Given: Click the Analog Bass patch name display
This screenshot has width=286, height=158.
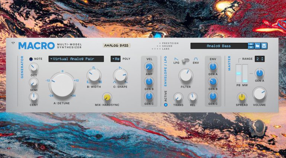Looking at the screenshot, I should [x=218, y=46].
